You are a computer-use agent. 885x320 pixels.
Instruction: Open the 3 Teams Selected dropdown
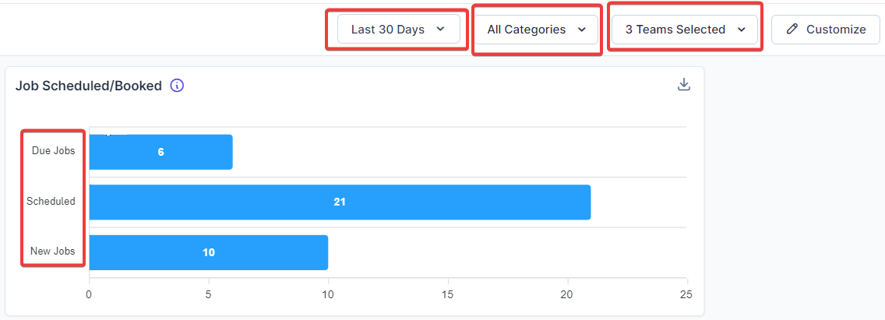[x=684, y=30]
